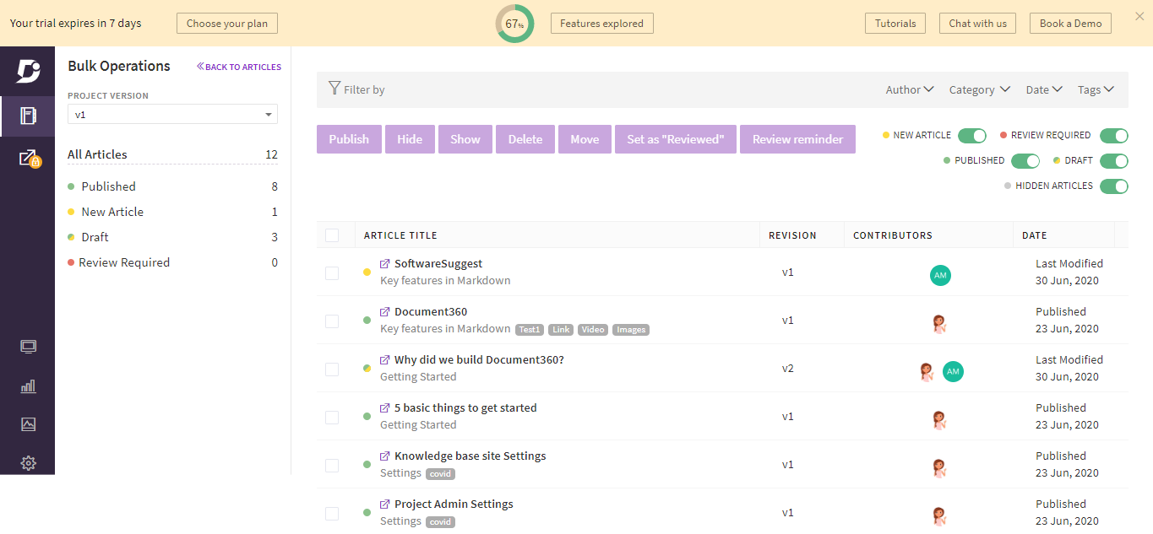Check the Project Admin Settings checkbox
The width and height of the screenshot is (1153, 534).
click(332, 514)
